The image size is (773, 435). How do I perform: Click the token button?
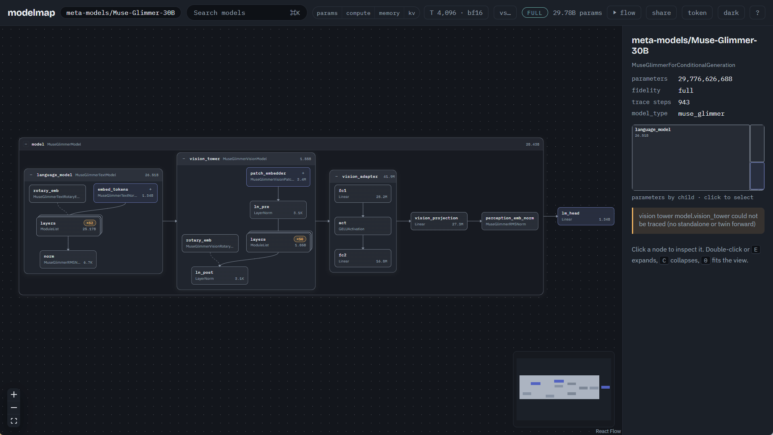[x=697, y=13]
